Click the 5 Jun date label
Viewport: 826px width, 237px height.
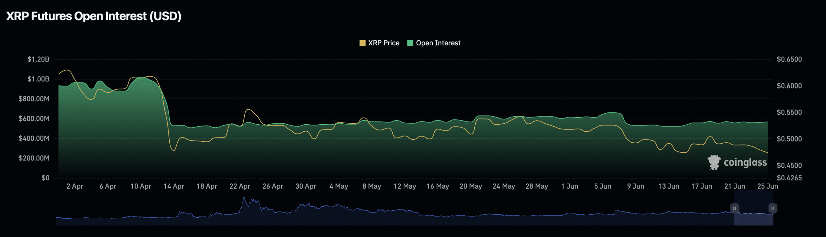coord(603,186)
